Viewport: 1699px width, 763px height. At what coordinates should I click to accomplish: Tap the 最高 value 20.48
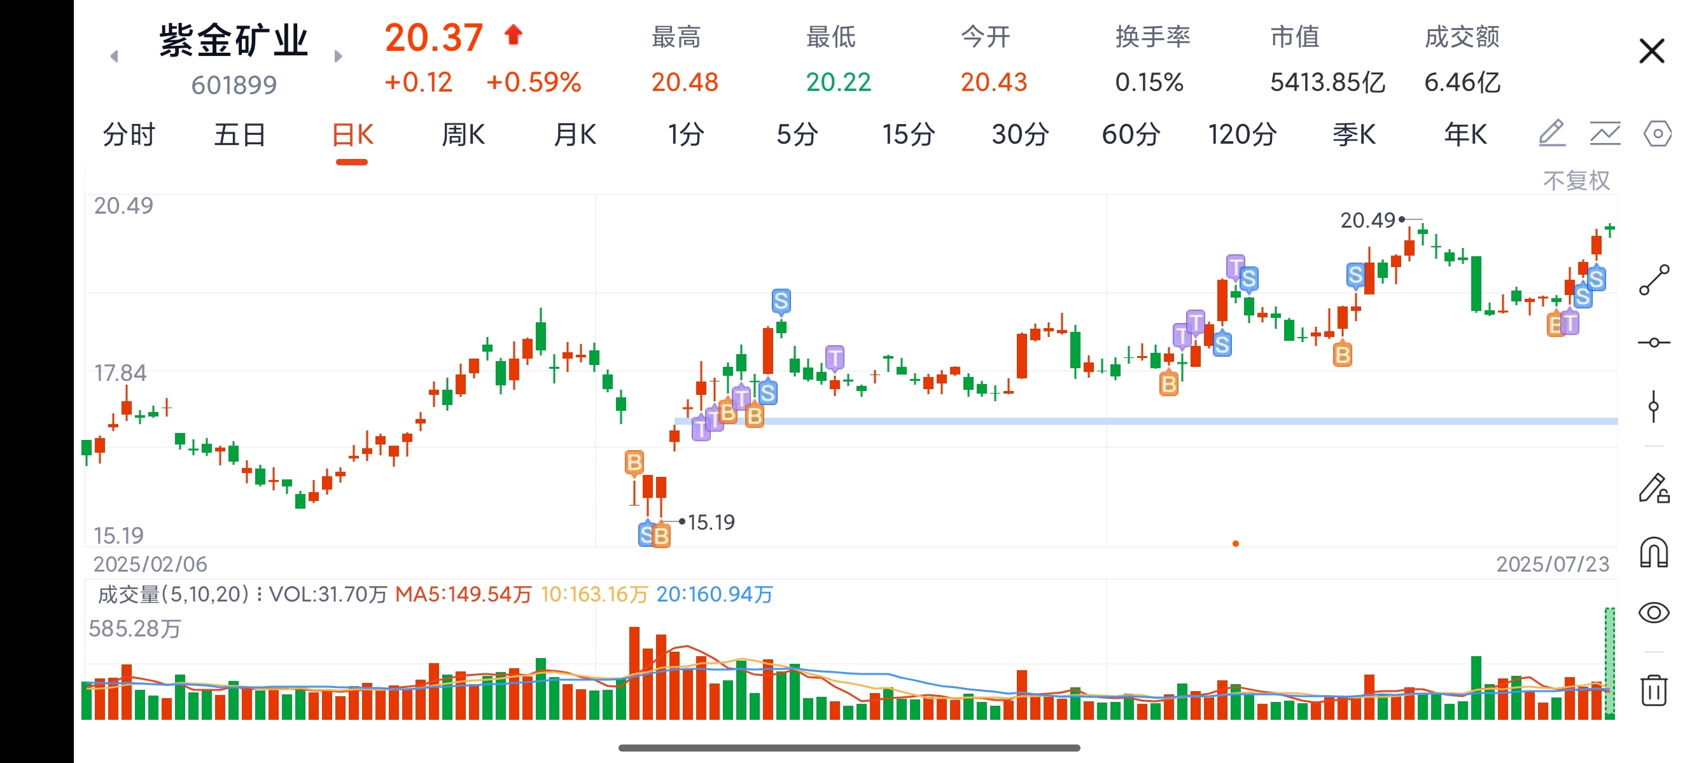(685, 83)
